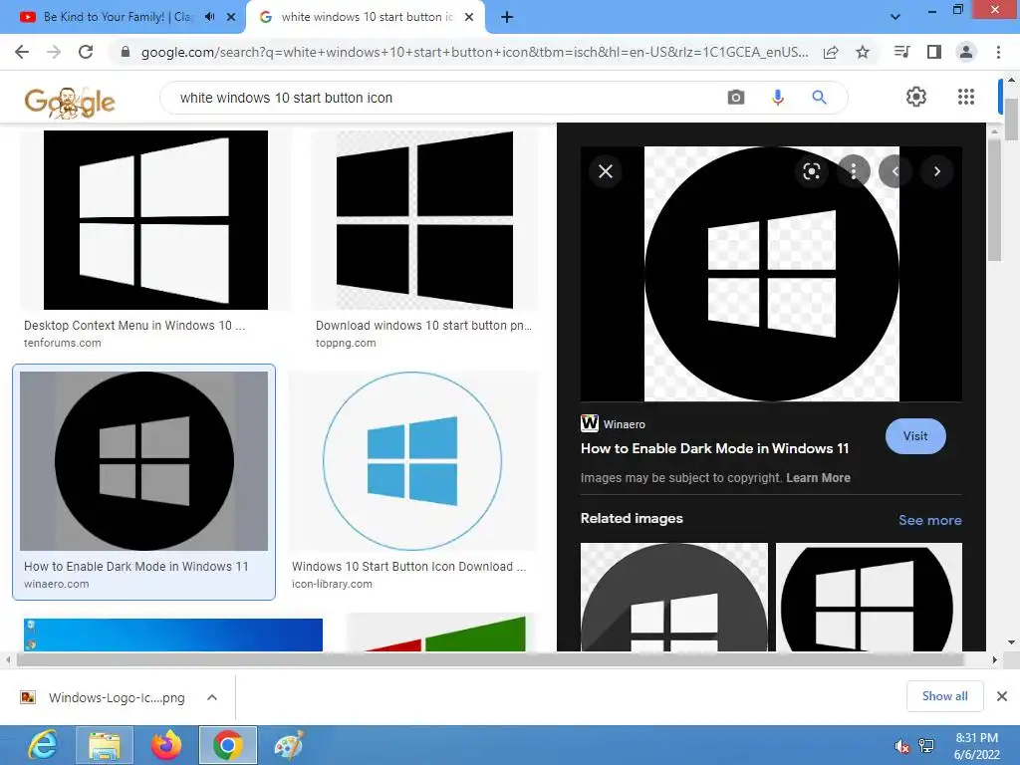Click the blue magnifier search button

819,98
